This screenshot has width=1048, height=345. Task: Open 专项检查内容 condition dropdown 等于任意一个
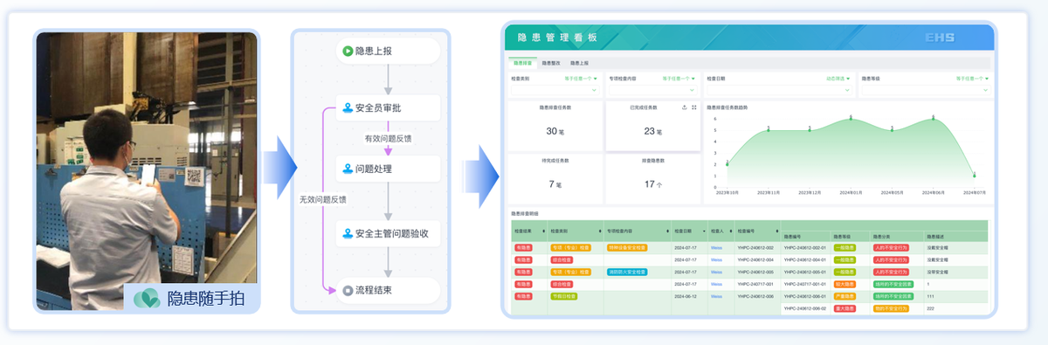click(x=679, y=78)
